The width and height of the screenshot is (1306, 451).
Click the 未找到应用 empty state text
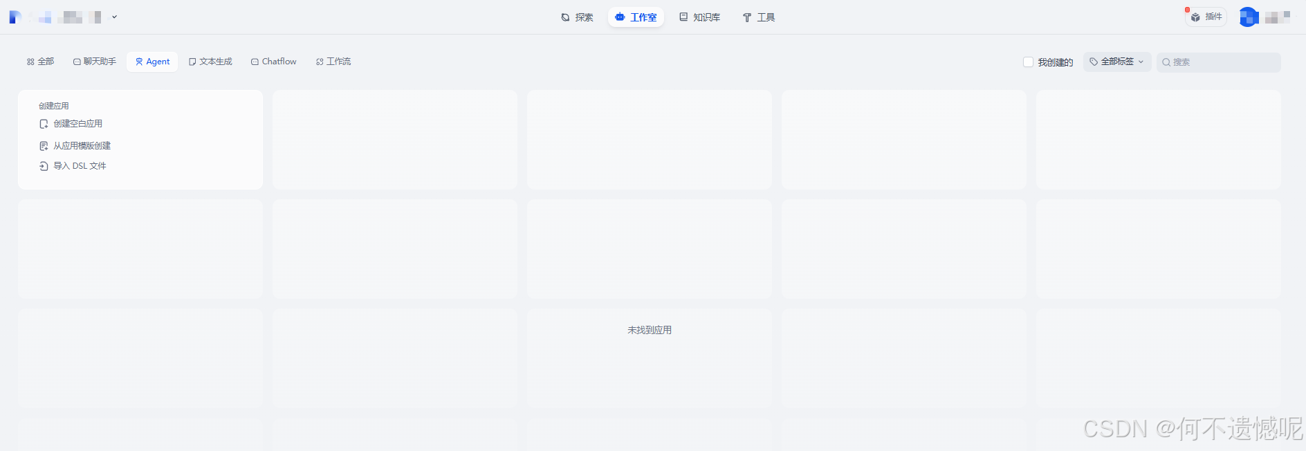(650, 331)
